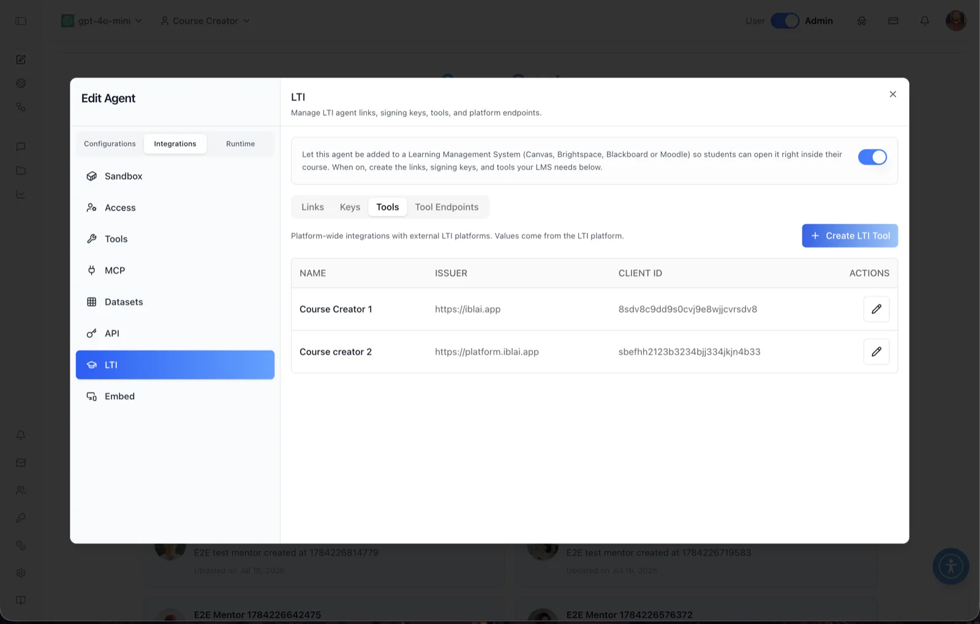The image size is (980, 624).
Task: Close the Edit Agent dialog
Action: pos(892,94)
